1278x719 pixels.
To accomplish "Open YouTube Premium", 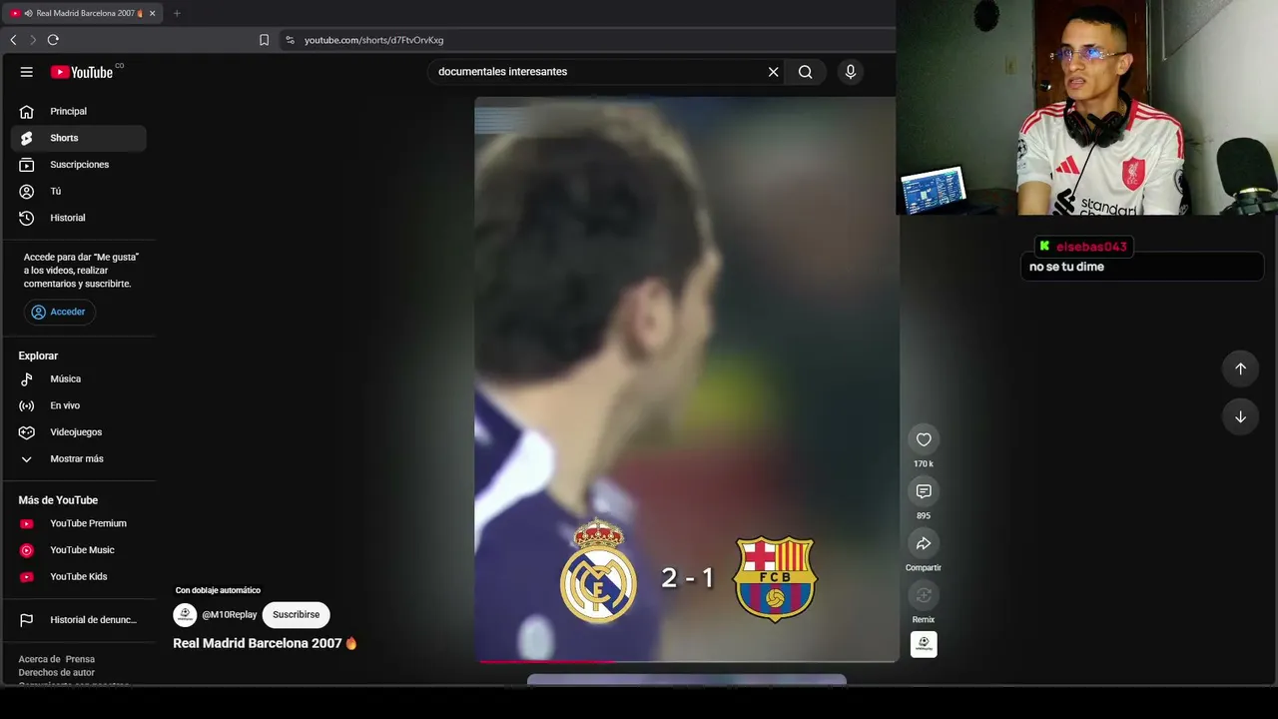I will pos(79,523).
